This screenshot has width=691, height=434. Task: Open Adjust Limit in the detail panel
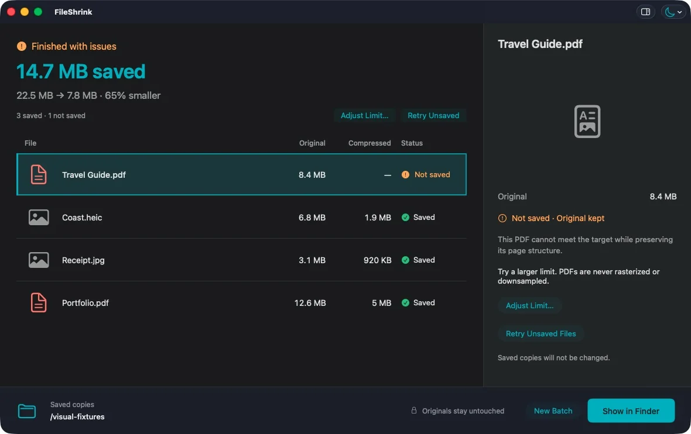click(530, 305)
